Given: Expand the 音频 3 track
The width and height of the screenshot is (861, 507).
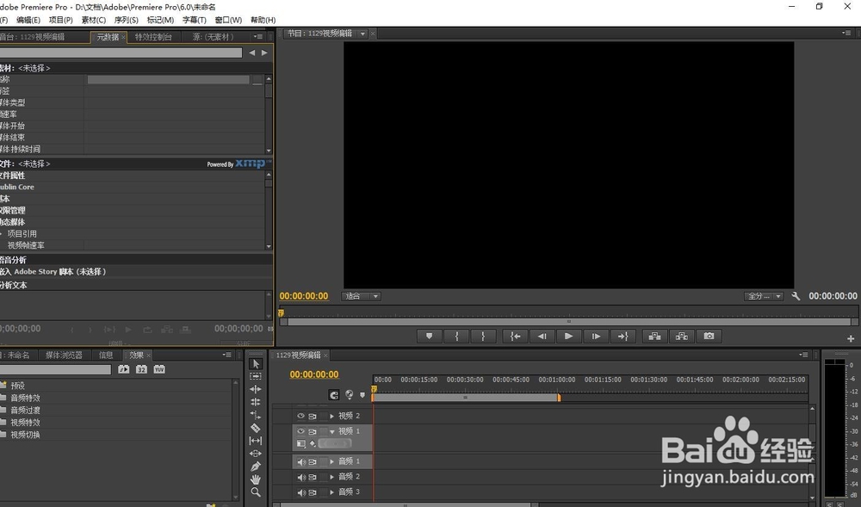Looking at the screenshot, I should tap(331, 492).
